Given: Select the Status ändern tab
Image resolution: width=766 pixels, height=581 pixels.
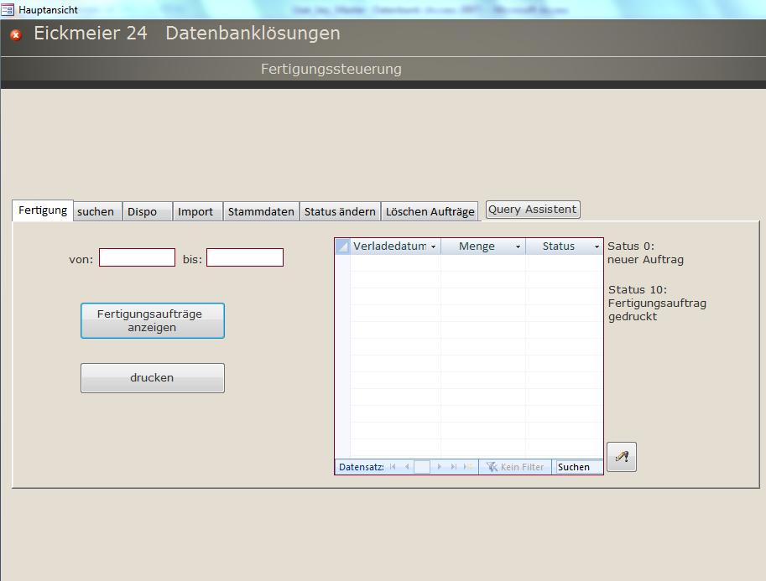Looking at the screenshot, I should (340, 211).
